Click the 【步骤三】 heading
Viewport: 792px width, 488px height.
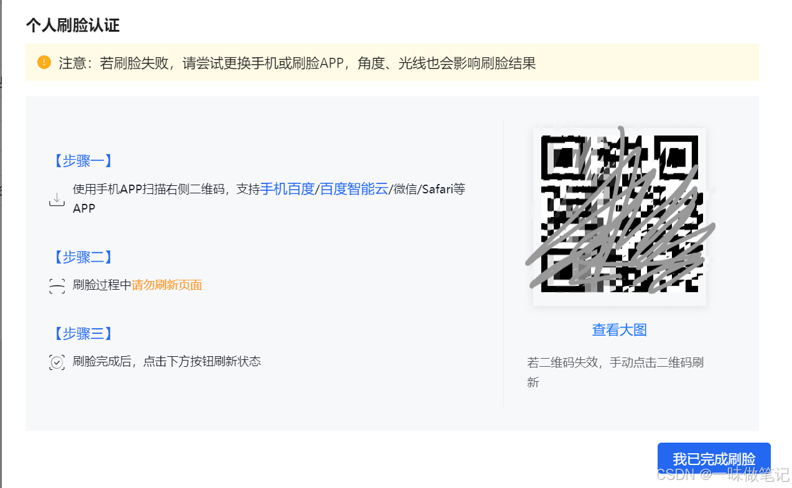[83, 333]
